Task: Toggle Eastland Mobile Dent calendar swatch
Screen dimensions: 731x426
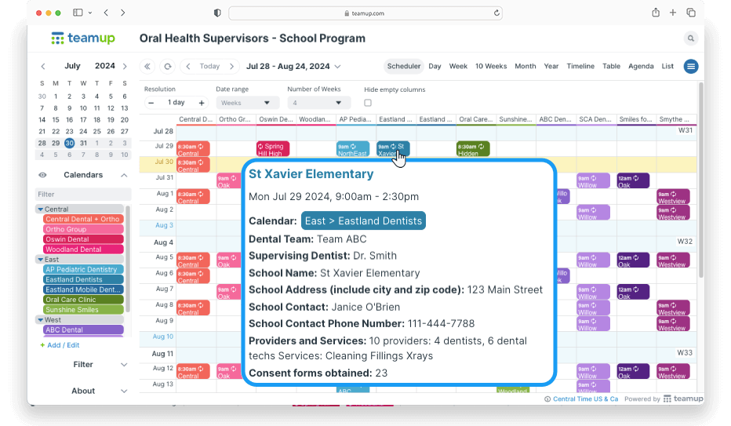Action: point(83,289)
